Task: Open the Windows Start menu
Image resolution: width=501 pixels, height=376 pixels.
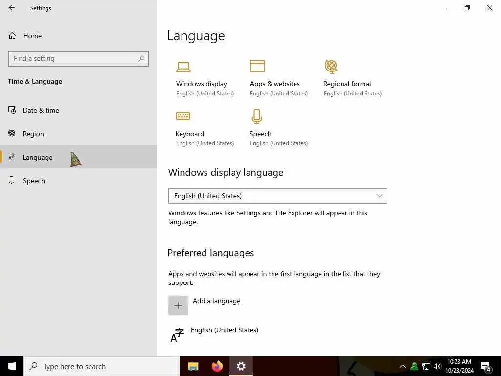Action: pyautogui.click(x=12, y=366)
